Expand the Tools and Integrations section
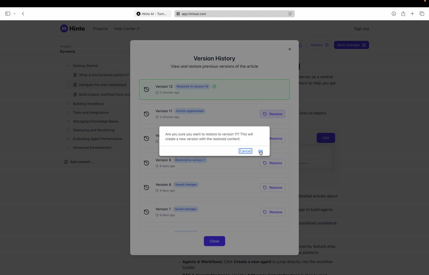The image size is (429, 275). (69, 113)
